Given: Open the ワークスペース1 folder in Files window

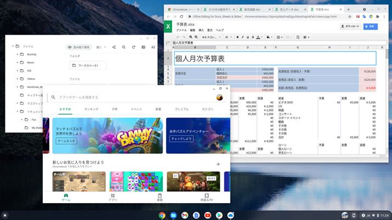Looking at the screenshot, I should (x=88, y=65).
